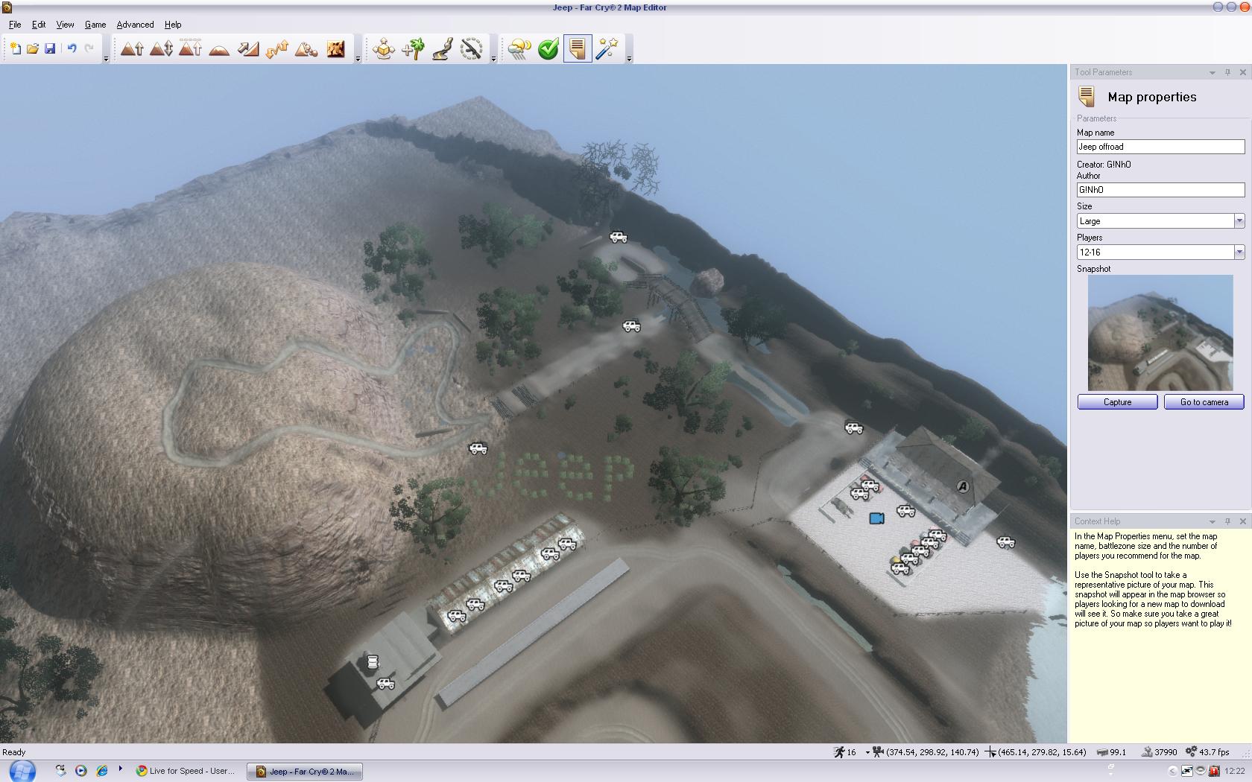Show hidden system tray icons

point(1172,771)
